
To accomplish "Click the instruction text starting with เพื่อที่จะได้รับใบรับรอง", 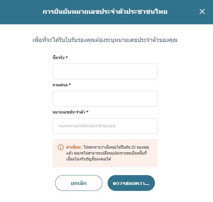I will pos(105,40).
